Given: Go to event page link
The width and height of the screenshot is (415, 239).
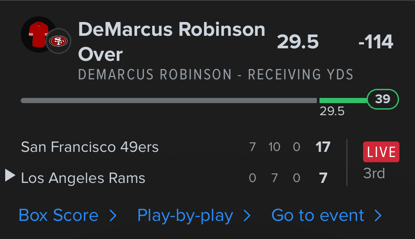Looking at the screenshot, I should click(318, 215).
